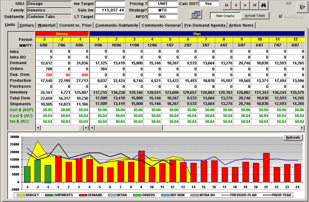Click the SBU field showing Dosage
Image resolution: width=309 pixels, height=202 pixels.
[x=49, y=4]
